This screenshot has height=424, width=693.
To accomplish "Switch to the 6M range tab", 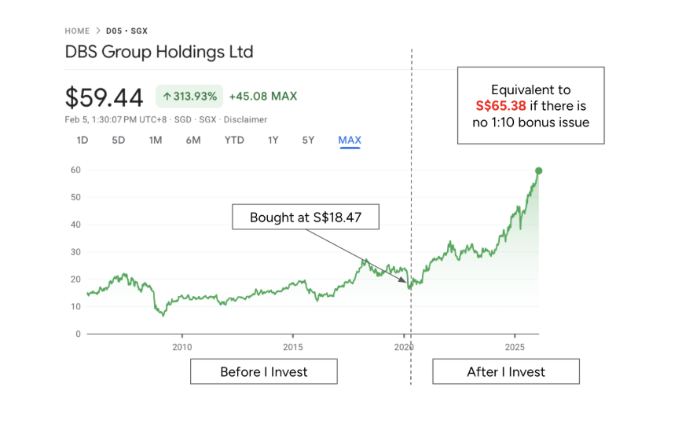I will pyautogui.click(x=193, y=141).
